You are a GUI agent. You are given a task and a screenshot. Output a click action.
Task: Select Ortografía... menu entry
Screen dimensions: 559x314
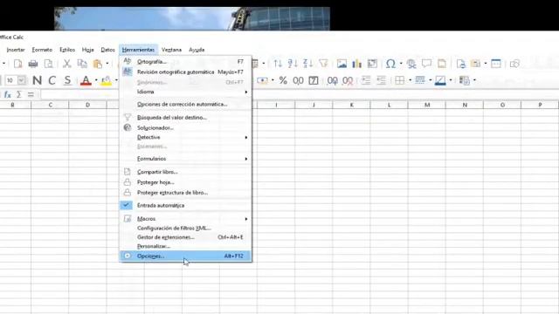point(185,62)
